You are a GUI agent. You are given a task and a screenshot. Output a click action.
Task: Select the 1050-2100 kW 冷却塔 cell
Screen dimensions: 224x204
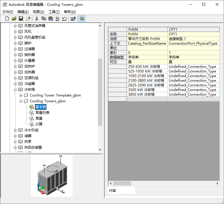coord(147,76)
